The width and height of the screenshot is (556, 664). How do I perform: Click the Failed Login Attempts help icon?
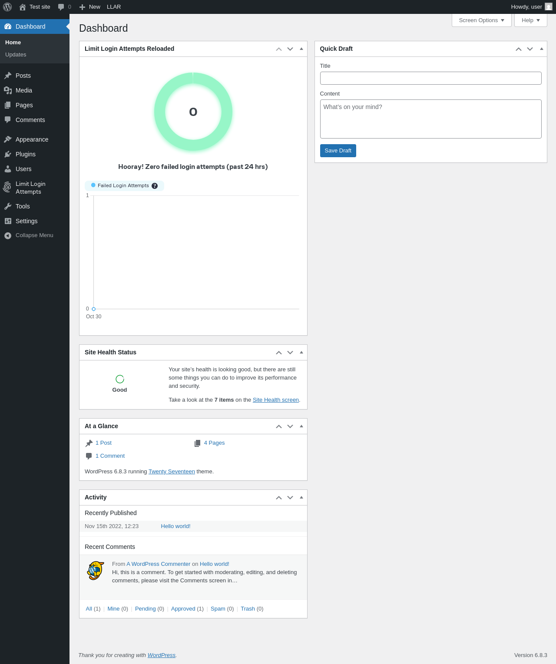[155, 186]
